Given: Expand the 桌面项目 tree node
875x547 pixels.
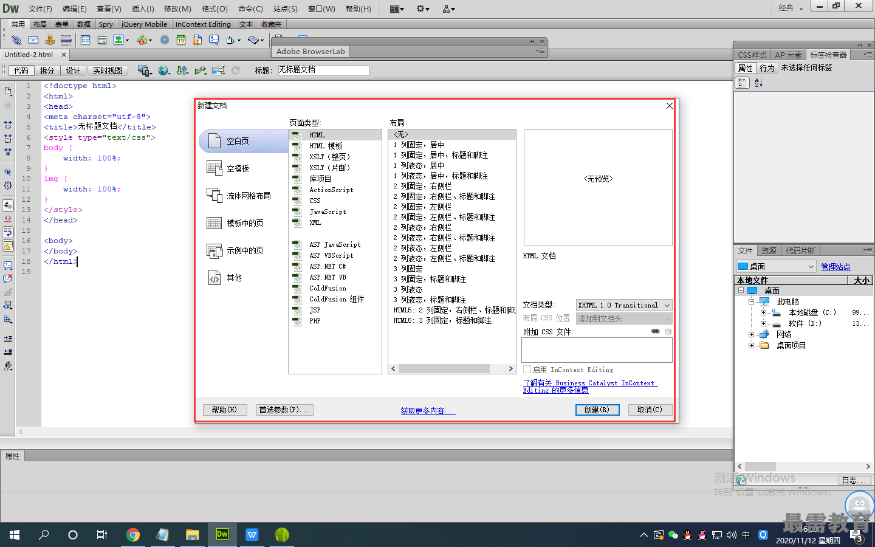Looking at the screenshot, I should pyautogui.click(x=752, y=345).
